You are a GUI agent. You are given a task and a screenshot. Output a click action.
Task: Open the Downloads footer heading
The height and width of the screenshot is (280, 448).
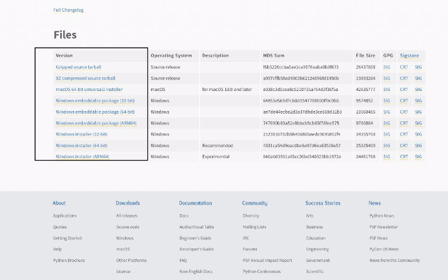pyautogui.click(x=128, y=203)
